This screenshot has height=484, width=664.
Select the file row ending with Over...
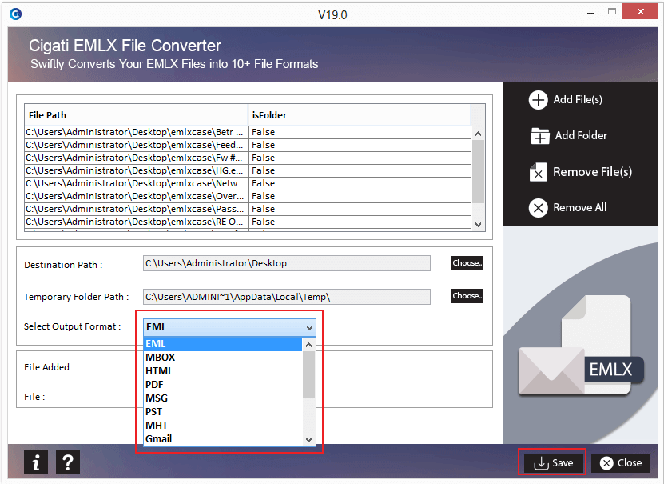click(248, 196)
